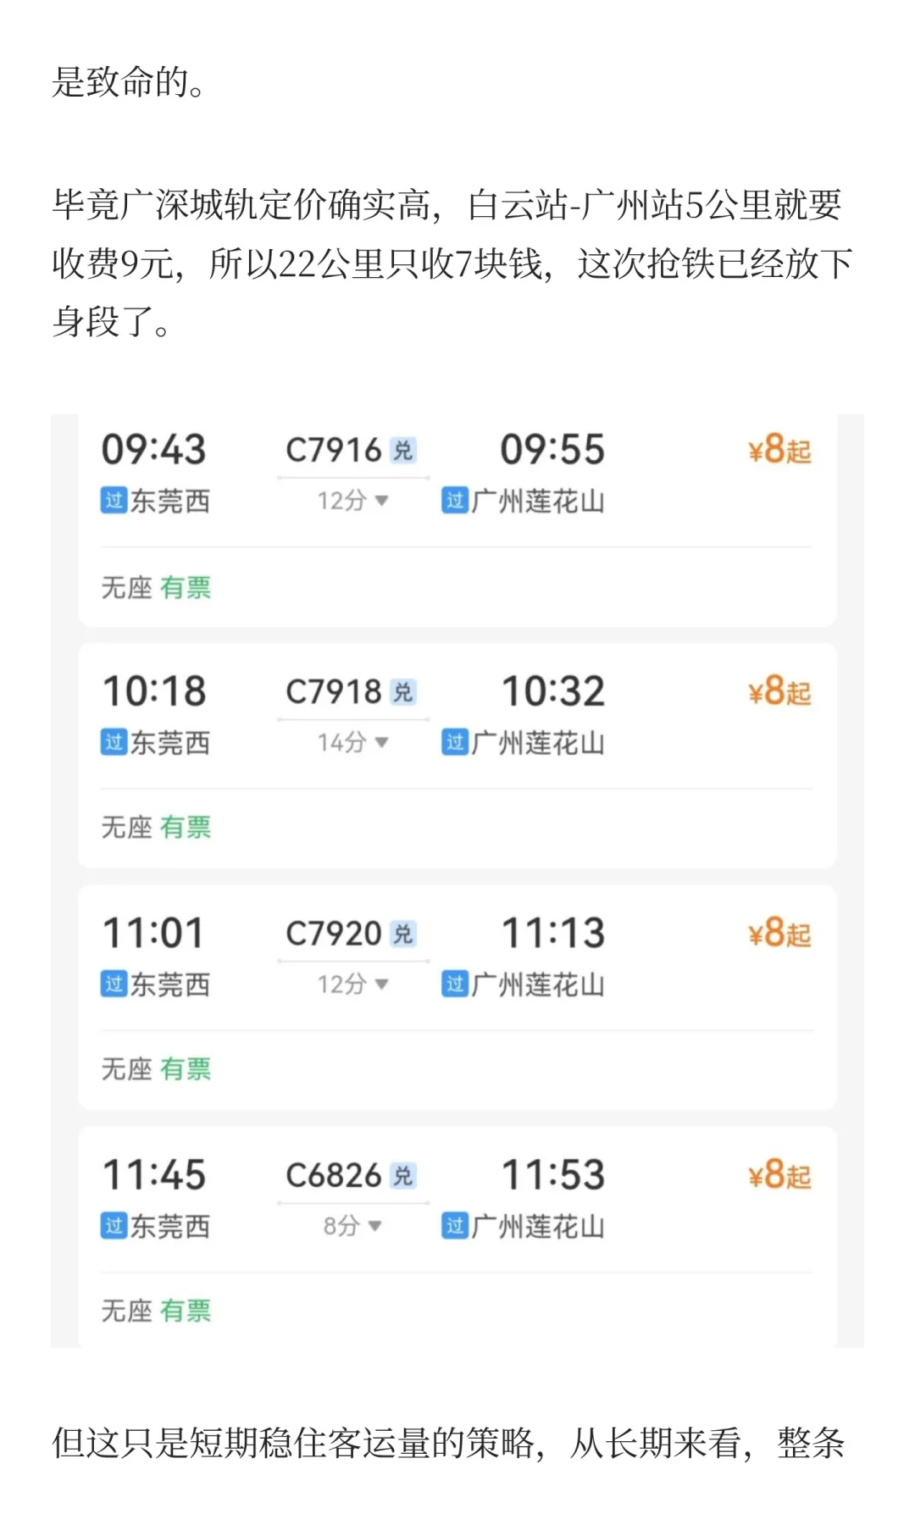This screenshot has height=1525, width=915.
Task: Choose 无座 有票 on the 10:18 train
Action: click(x=156, y=828)
